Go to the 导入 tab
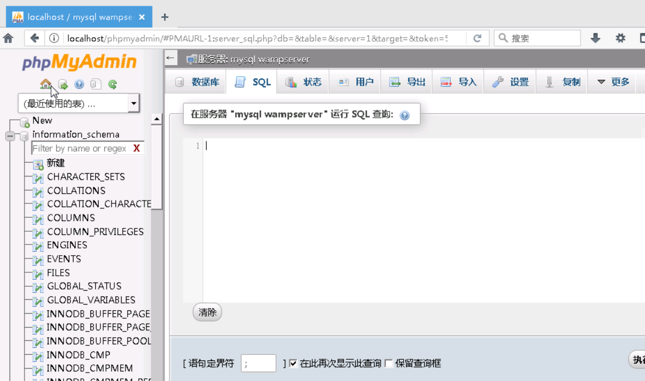The image size is (645, 381). point(459,82)
